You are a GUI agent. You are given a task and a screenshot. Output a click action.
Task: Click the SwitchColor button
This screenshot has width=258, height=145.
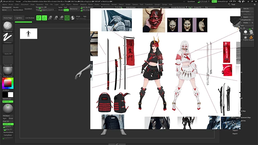(7, 99)
